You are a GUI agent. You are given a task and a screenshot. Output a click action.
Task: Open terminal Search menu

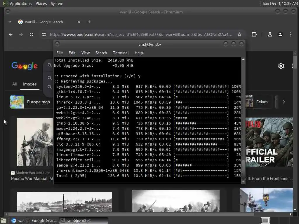(x=101, y=53)
